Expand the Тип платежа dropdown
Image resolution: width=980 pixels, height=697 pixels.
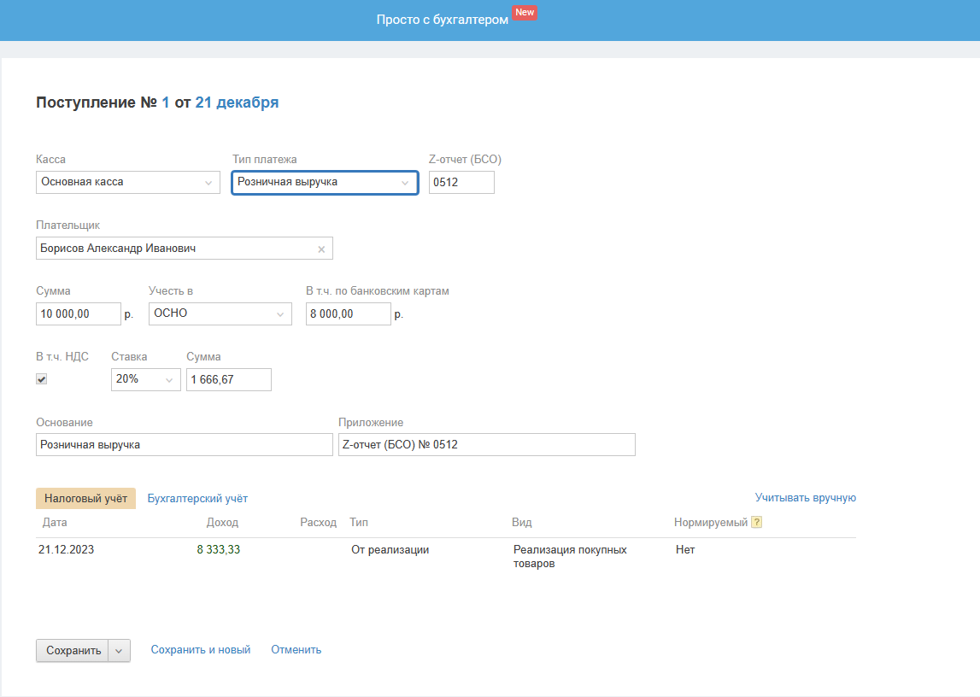tap(325, 182)
